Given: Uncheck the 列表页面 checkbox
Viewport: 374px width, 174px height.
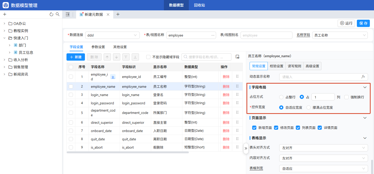Looking at the screenshot, I should (x=298, y=128).
